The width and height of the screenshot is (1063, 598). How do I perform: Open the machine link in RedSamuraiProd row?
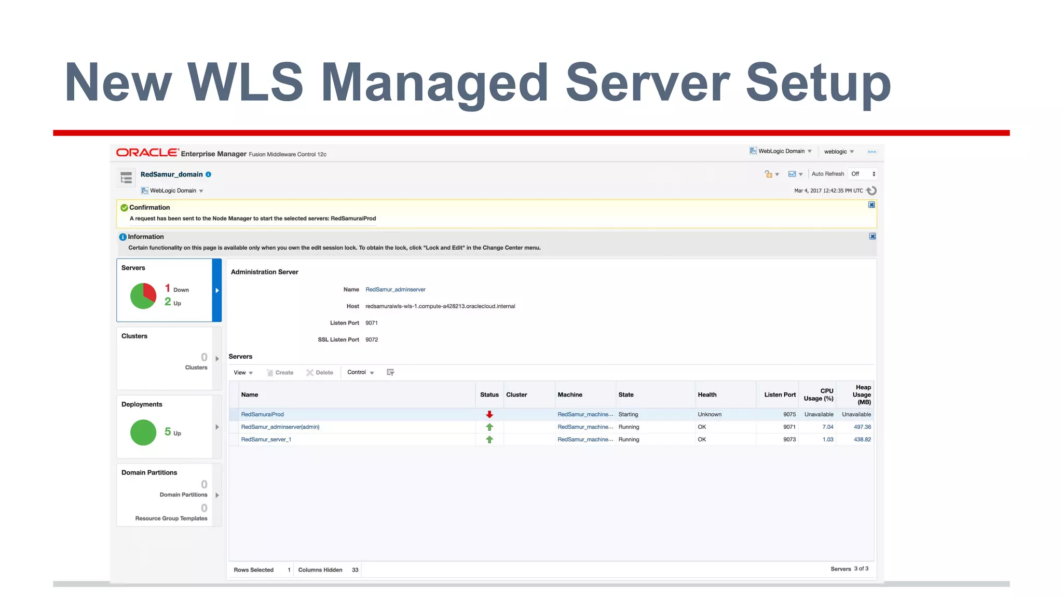585,414
